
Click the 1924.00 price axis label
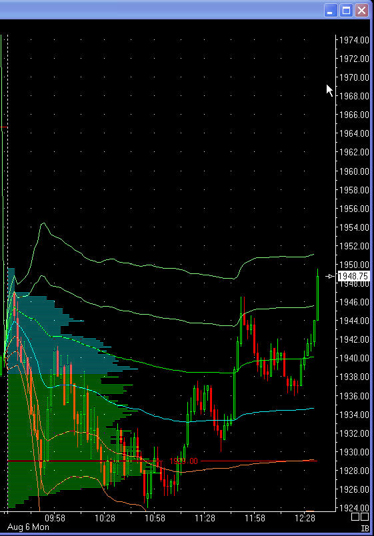(354, 508)
